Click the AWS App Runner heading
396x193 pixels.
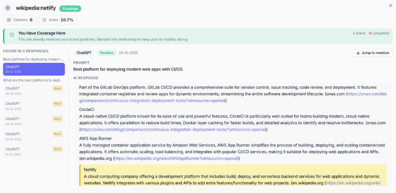[96, 138]
